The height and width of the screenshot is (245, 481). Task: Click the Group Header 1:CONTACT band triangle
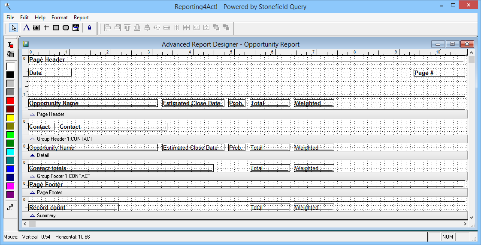pos(32,139)
